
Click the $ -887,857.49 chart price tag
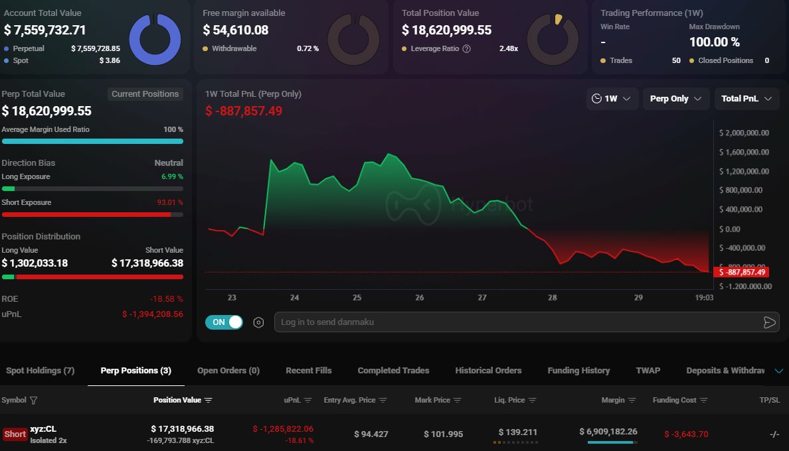coord(743,272)
